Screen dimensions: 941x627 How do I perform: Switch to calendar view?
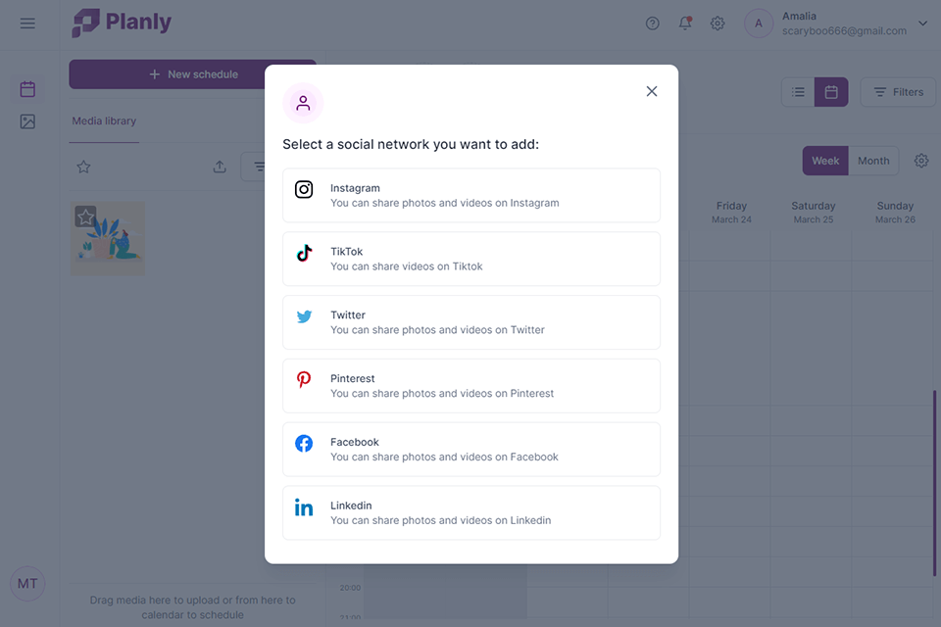click(x=831, y=92)
